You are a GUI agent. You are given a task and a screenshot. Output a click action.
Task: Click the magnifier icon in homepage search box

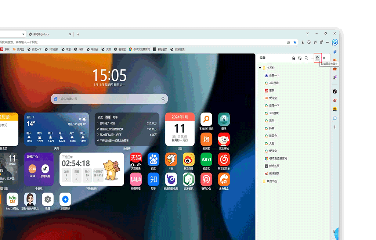tap(163, 99)
